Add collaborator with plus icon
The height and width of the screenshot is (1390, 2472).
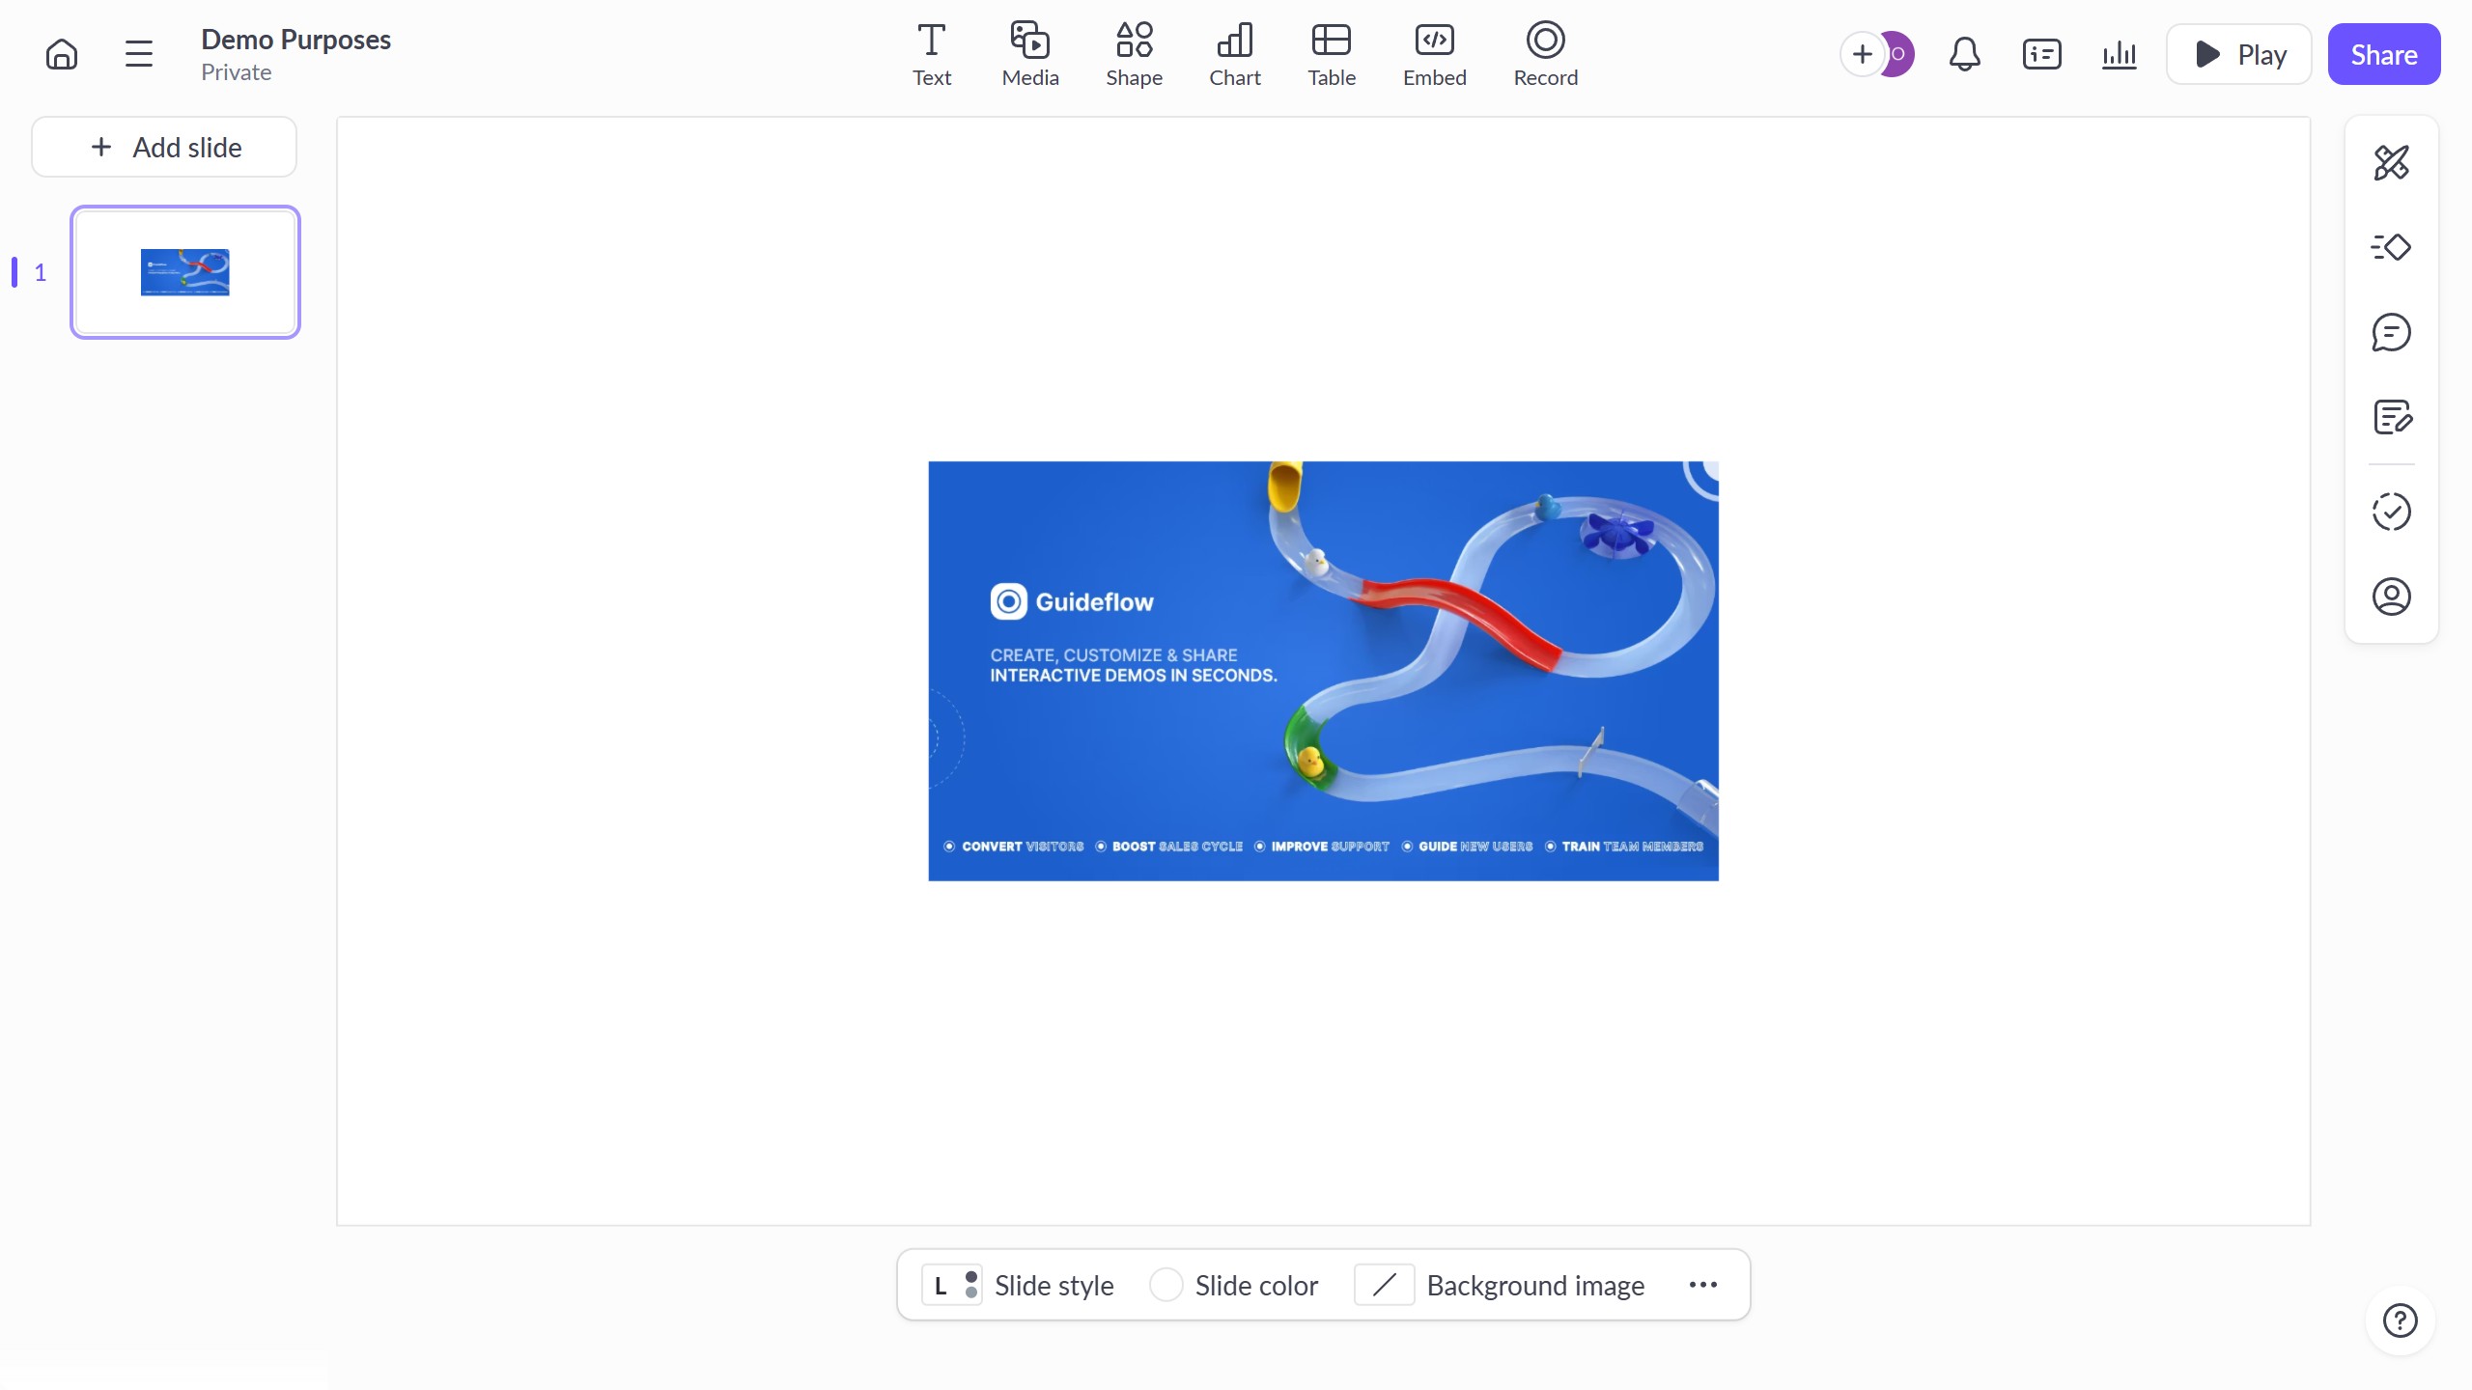pyautogui.click(x=1862, y=54)
